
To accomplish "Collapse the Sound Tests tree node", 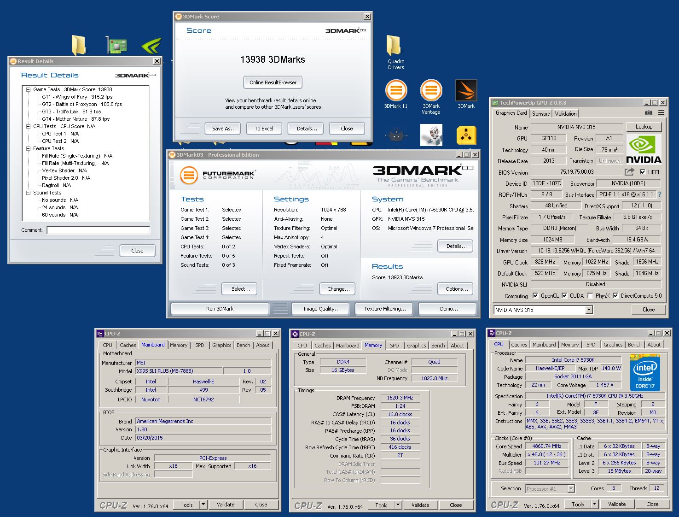I will [28, 193].
